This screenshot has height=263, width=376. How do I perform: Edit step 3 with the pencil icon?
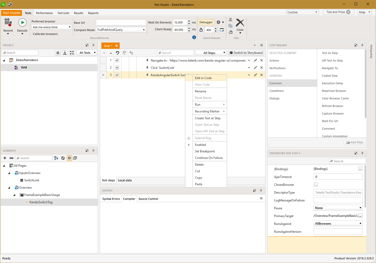(256, 75)
